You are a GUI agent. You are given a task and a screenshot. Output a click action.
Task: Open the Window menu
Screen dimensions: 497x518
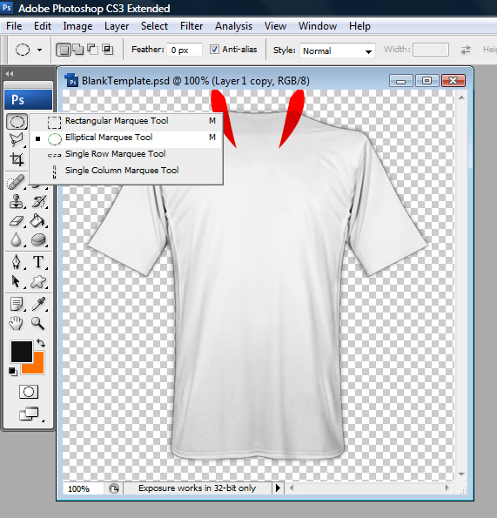coord(318,26)
